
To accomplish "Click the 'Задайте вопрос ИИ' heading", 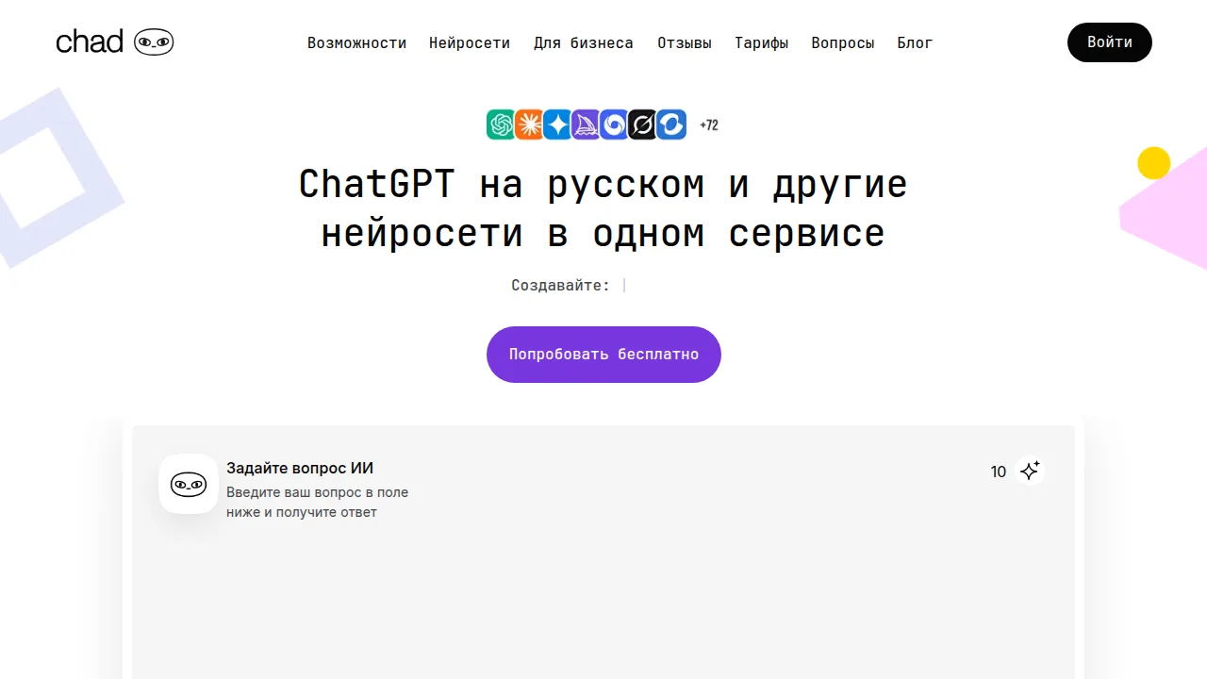I will [x=300, y=468].
